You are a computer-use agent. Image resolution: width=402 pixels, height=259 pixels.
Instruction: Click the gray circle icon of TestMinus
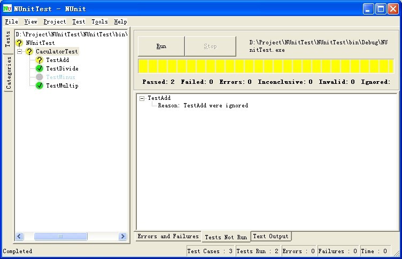click(x=40, y=77)
